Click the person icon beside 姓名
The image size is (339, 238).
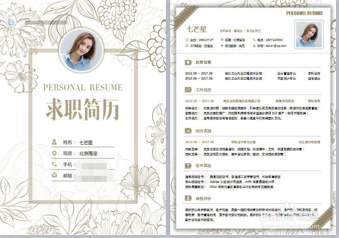click(54, 142)
